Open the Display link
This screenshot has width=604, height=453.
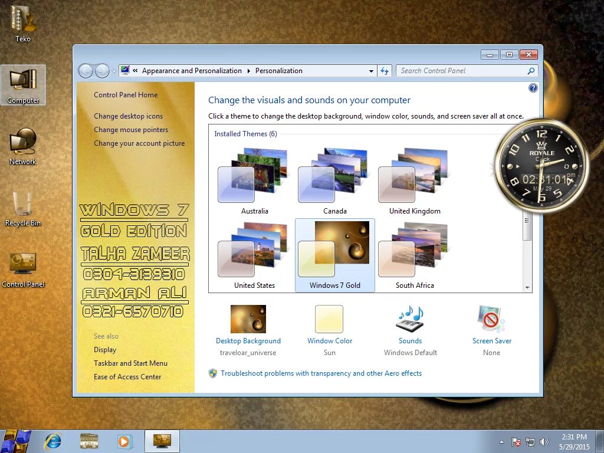coord(105,349)
